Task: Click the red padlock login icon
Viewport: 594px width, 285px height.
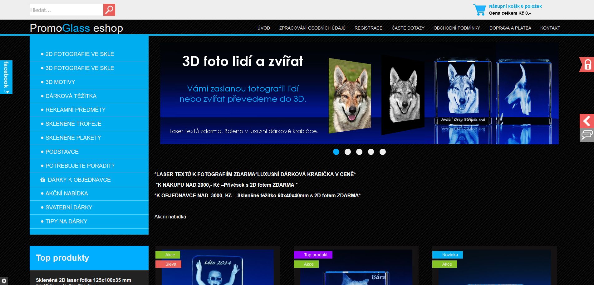Action: coord(587,64)
